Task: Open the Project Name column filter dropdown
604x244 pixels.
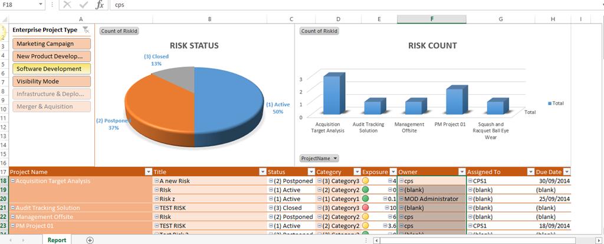Action: [148, 172]
